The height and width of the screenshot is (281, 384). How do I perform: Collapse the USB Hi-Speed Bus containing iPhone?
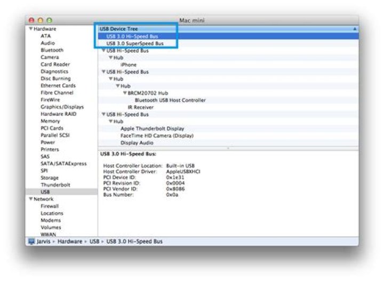(103, 51)
